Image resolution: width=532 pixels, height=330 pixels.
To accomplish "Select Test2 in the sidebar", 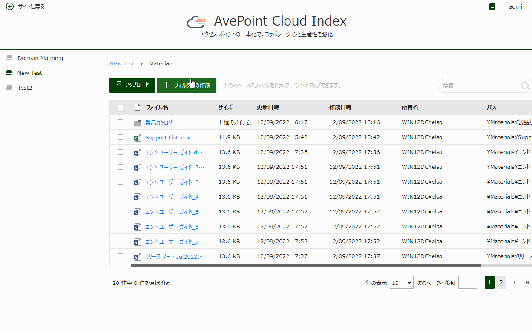I will [x=25, y=88].
